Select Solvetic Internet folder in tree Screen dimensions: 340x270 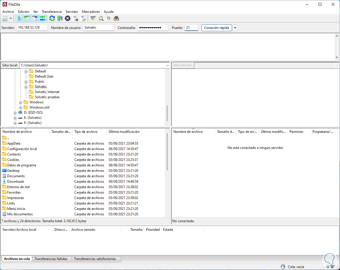(47, 92)
